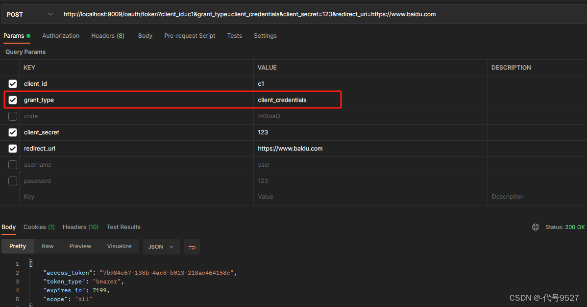The width and height of the screenshot is (587, 307).
Task: Enable the username parameter checkbox
Action: pyautogui.click(x=13, y=165)
